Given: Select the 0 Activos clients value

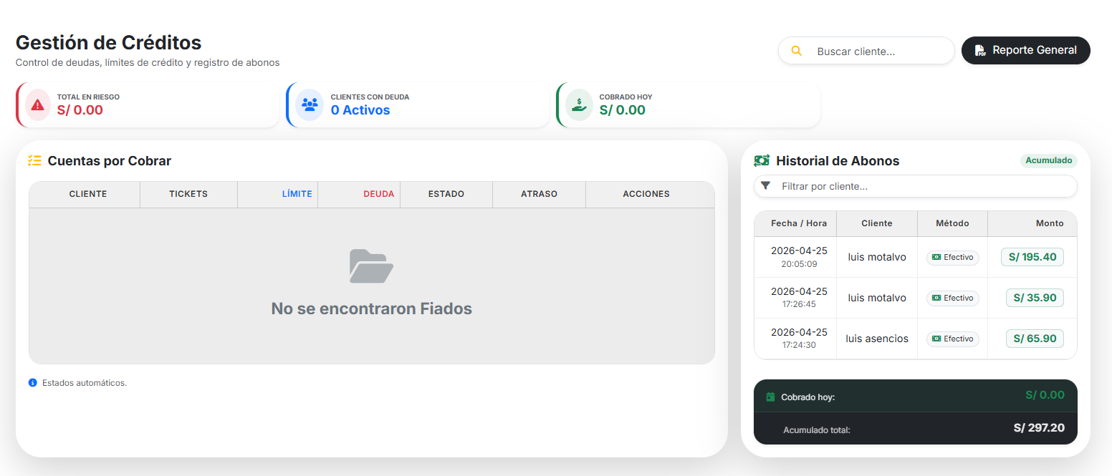Looking at the screenshot, I should tap(360, 110).
